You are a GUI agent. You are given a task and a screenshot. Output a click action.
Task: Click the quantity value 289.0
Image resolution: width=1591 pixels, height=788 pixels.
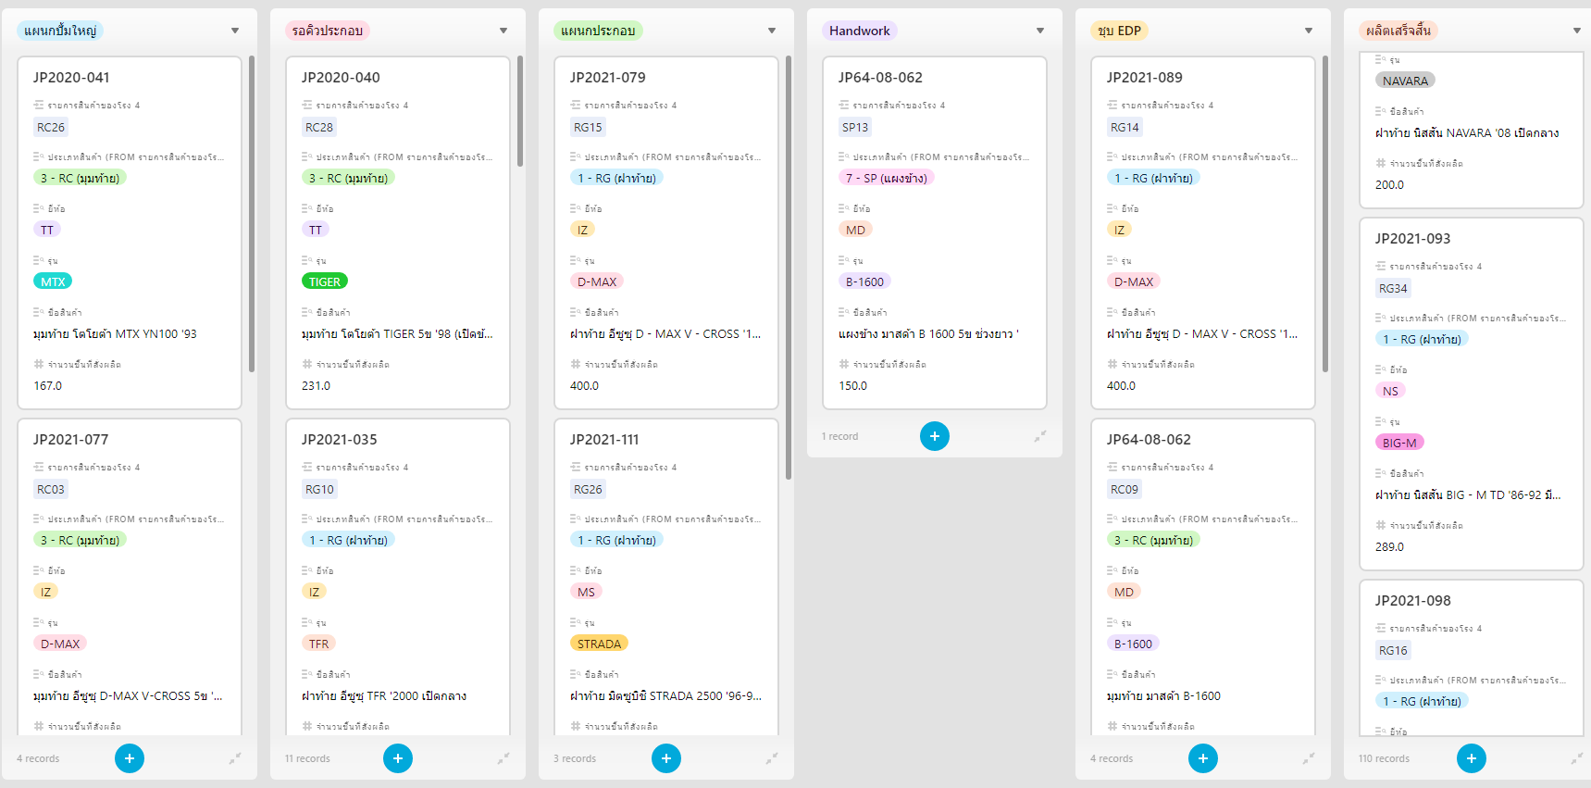(1389, 546)
